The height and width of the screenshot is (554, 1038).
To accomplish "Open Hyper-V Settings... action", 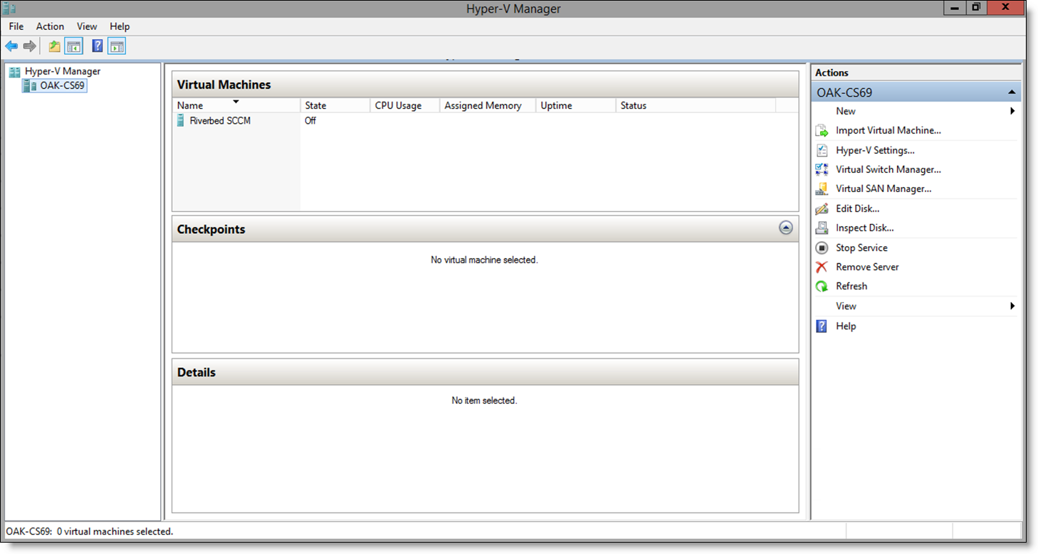I will tap(875, 150).
